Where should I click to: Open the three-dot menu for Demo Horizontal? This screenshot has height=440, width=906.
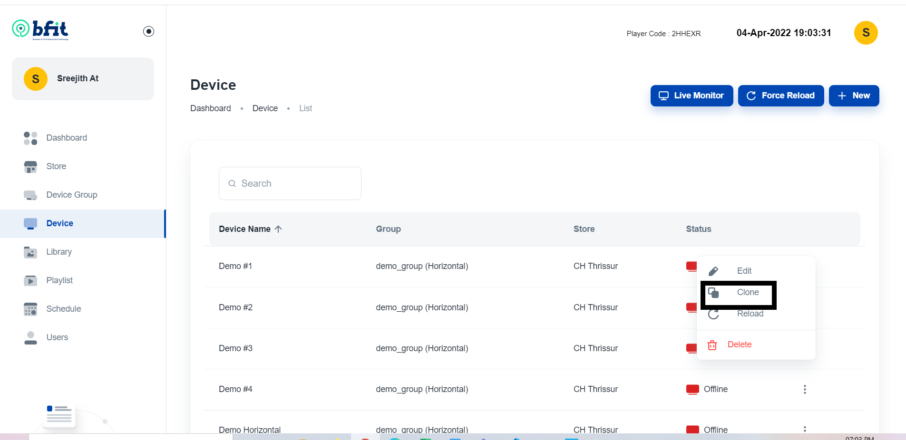click(805, 429)
